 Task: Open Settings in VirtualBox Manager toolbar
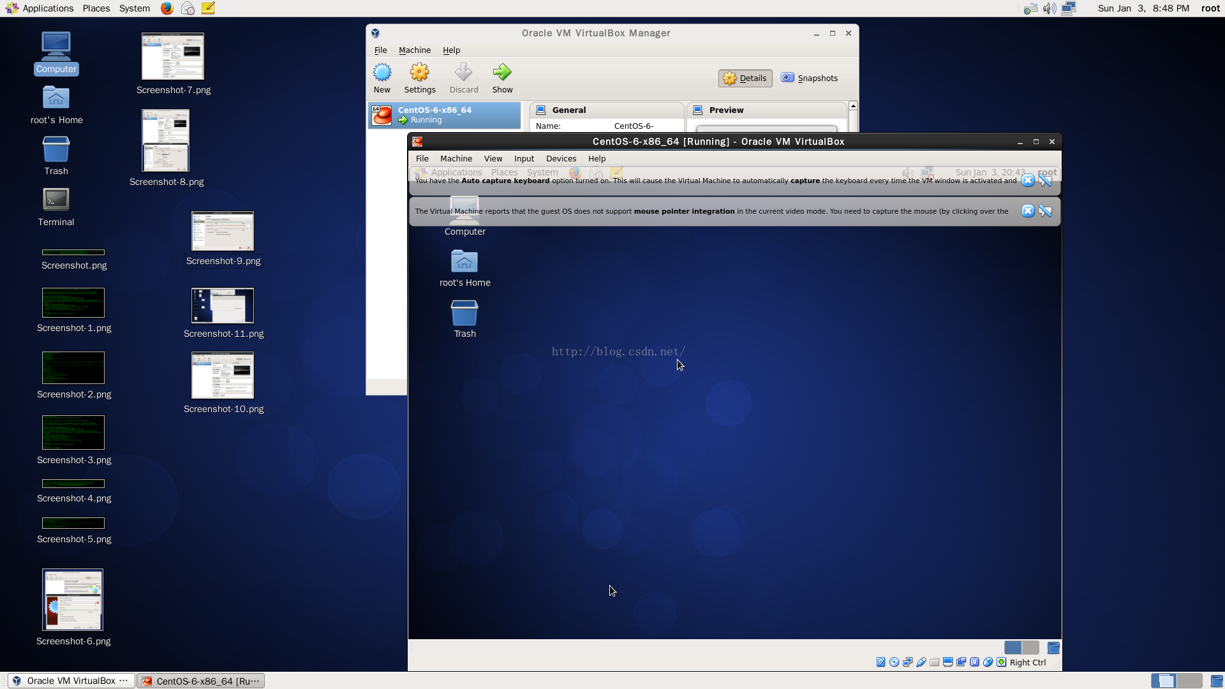(419, 78)
